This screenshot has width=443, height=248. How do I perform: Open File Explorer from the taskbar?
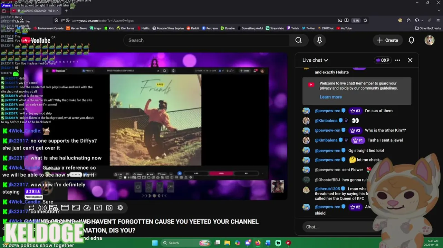click(x=227, y=243)
